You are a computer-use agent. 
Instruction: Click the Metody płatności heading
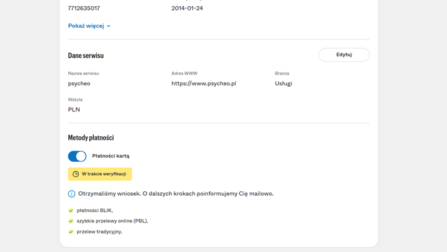pyautogui.click(x=91, y=137)
